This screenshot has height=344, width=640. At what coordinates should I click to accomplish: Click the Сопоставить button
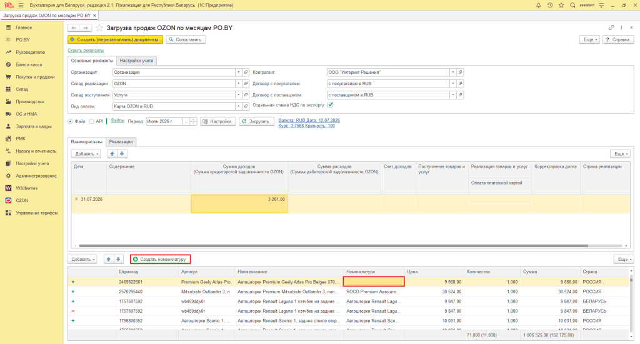click(x=186, y=39)
